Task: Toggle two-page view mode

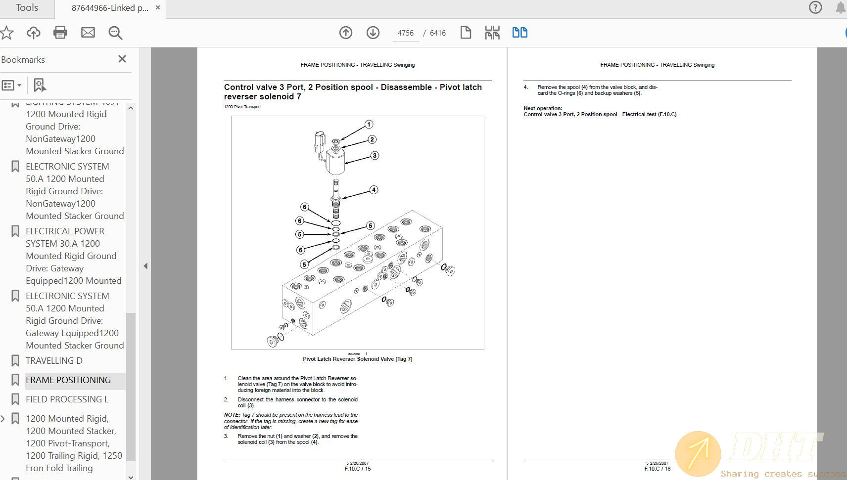Action: [x=519, y=33]
